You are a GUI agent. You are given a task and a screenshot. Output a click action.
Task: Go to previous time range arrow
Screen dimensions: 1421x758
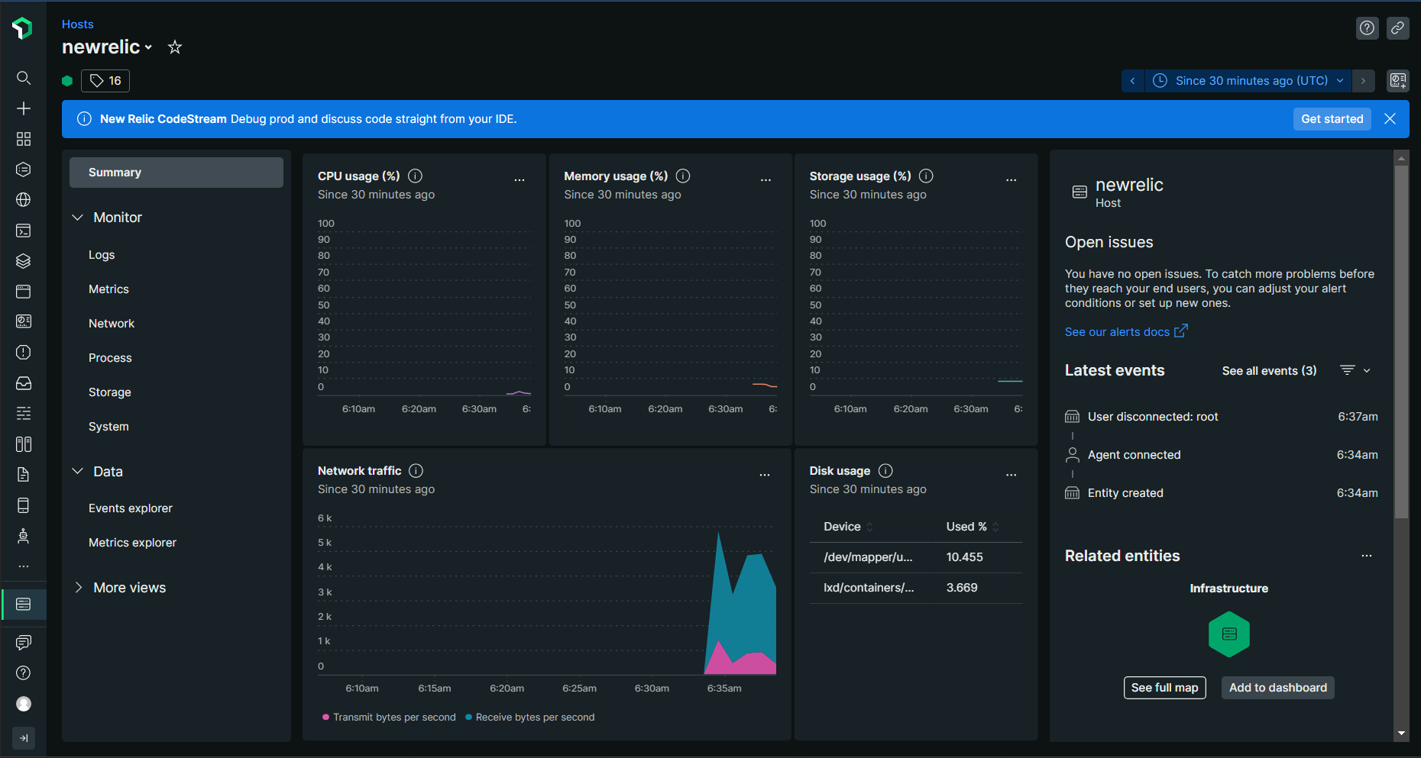(1133, 81)
